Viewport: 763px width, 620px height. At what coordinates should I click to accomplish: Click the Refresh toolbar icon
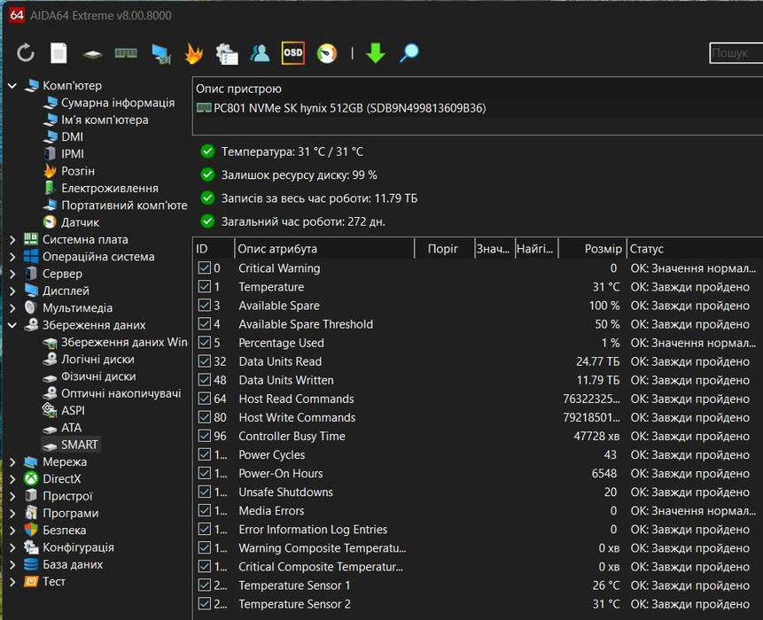point(26,53)
